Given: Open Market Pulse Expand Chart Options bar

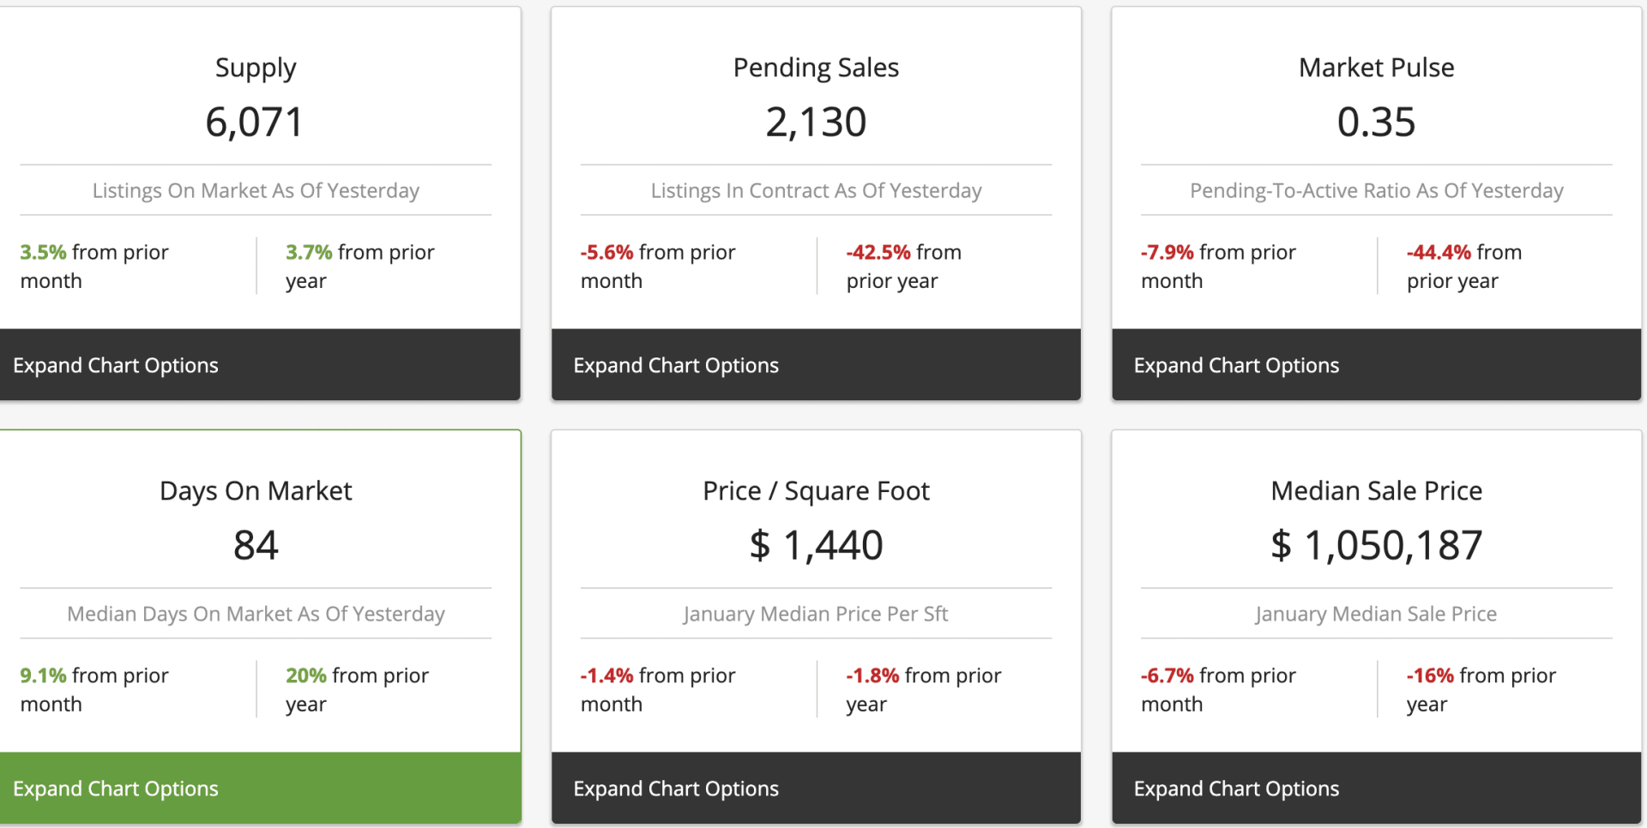Looking at the screenshot, I should pos(1236,365).
